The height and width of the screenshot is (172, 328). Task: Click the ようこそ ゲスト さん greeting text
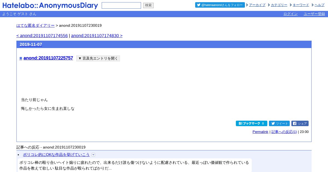click(x=19, y=14)
